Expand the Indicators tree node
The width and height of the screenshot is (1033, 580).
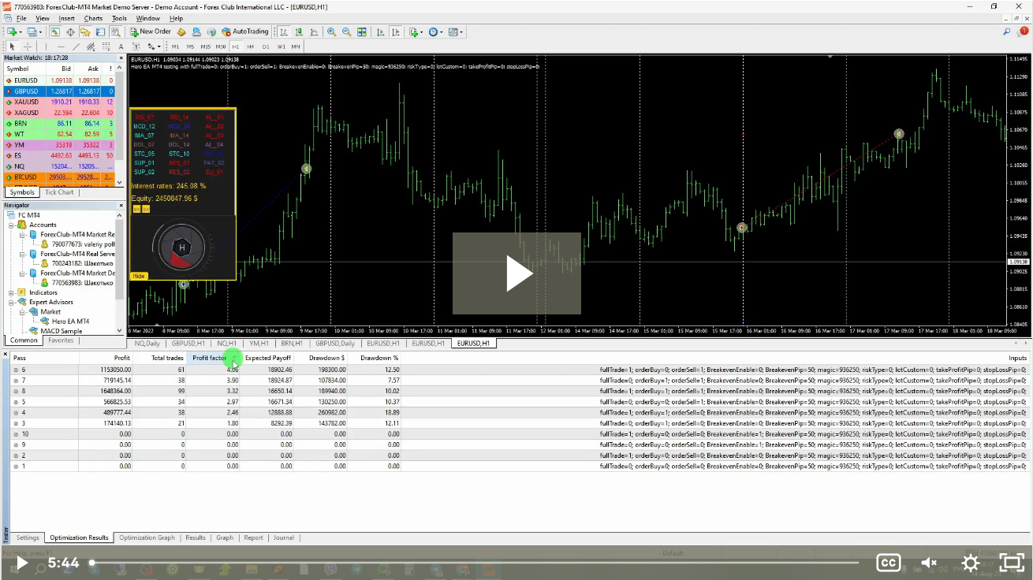10,292
